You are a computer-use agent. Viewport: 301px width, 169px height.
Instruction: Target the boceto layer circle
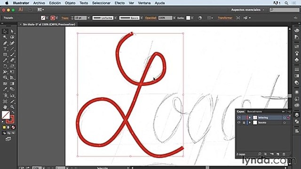point(285,123)
